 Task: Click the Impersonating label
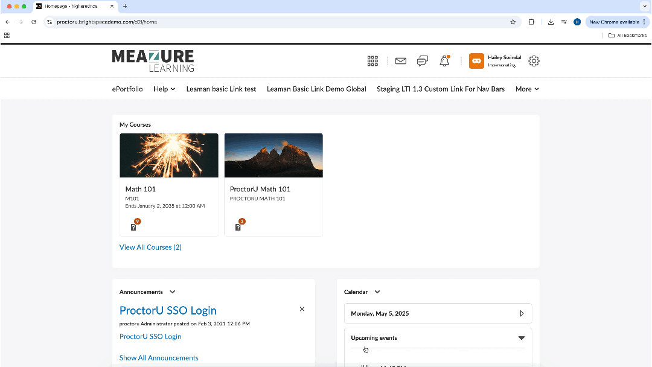tap(502, 65)
